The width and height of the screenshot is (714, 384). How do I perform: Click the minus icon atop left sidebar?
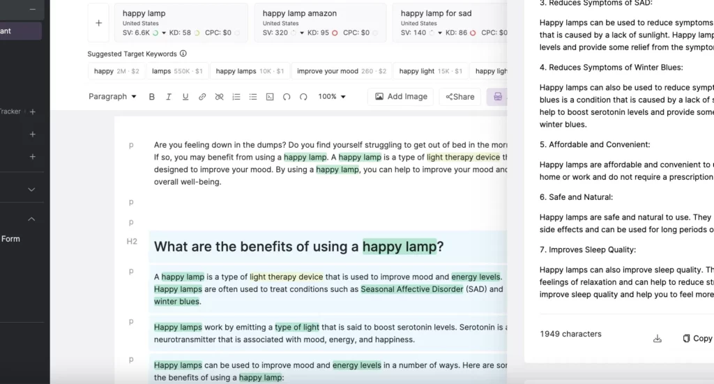coord(32,9)
